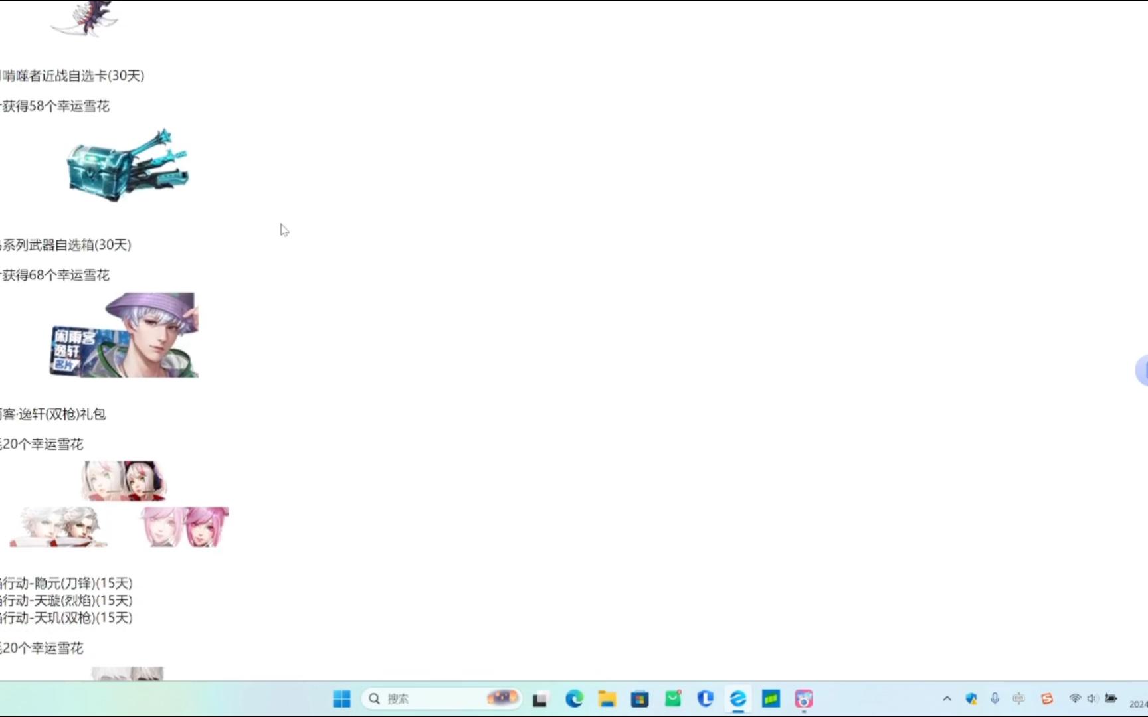This screenshot has height=717, width=1148.
Task: Expand the hidden system tray icons chevron
Action: tap(947, 698)
